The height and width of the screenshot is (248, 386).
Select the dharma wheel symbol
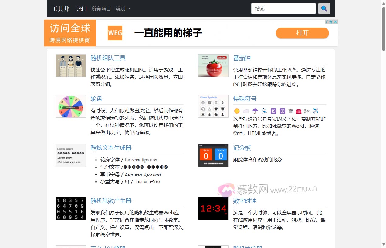(x=283, y=111)
